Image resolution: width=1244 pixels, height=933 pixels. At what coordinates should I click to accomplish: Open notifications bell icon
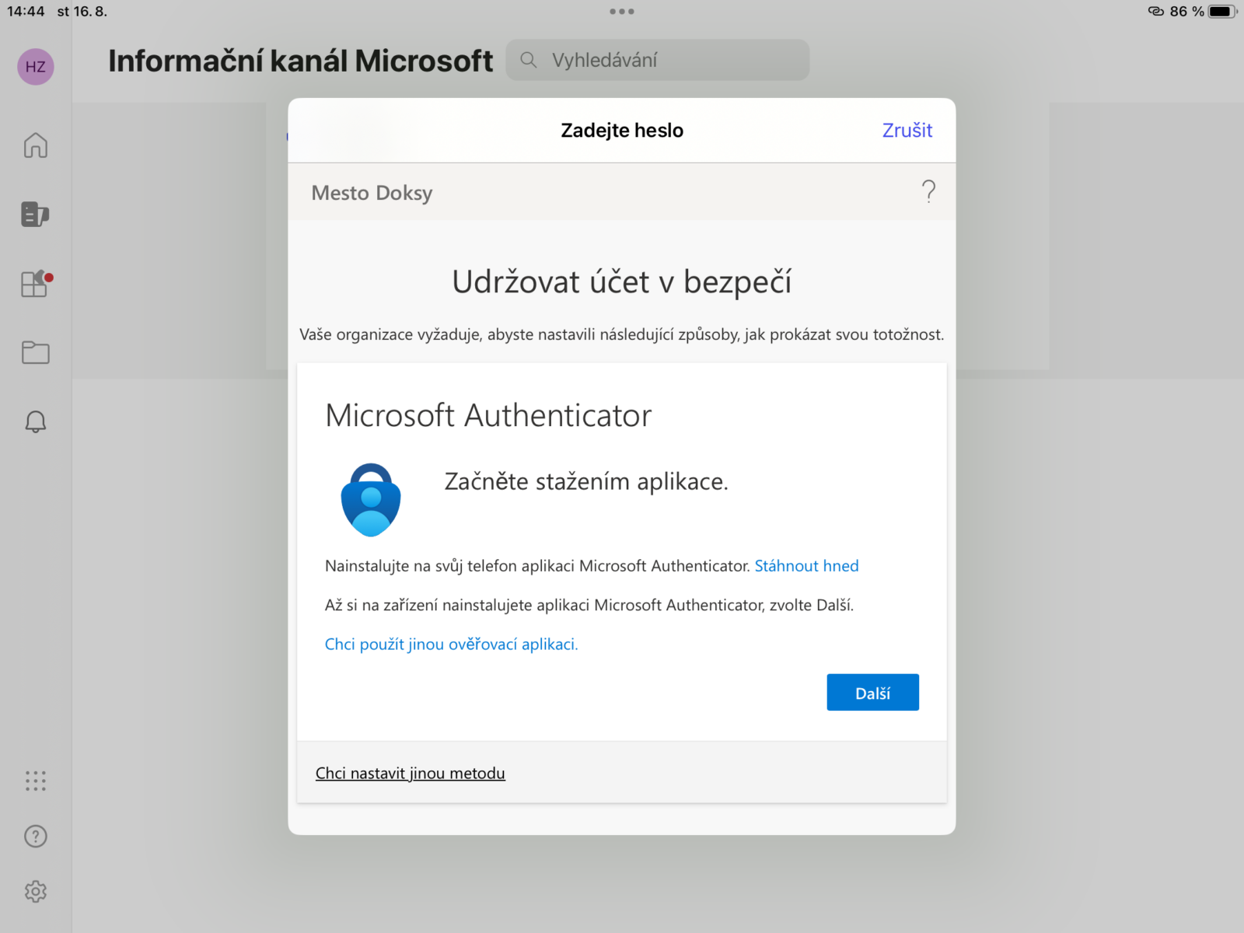36,422
